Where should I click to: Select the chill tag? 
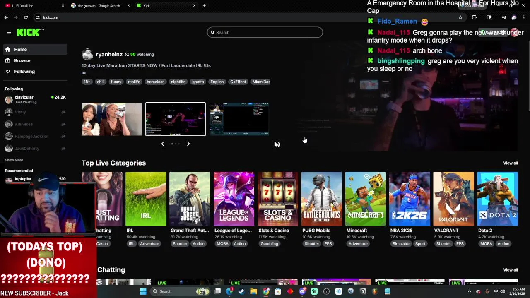point(101,82)
